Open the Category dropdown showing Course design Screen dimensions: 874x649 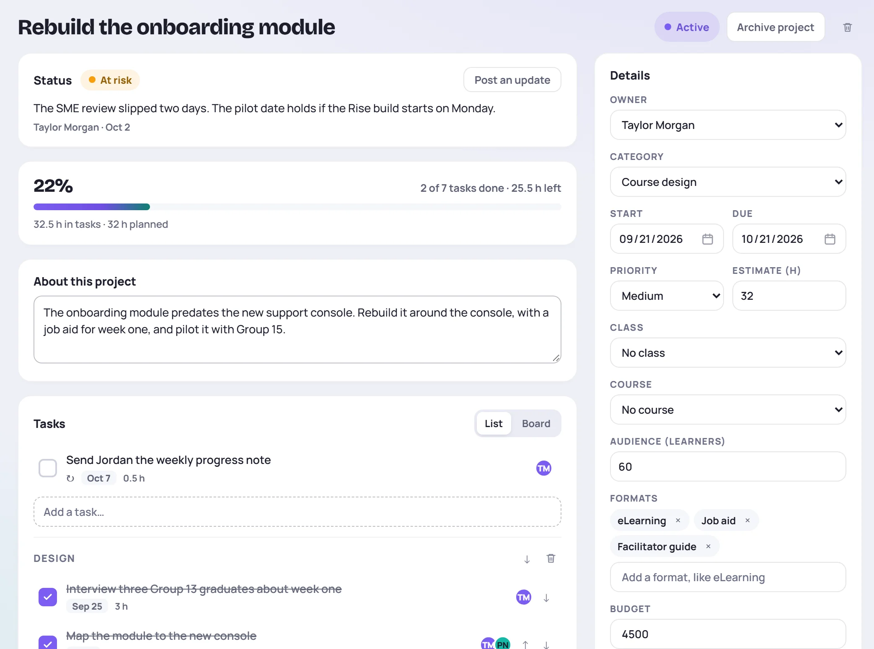tap(728, 182)
